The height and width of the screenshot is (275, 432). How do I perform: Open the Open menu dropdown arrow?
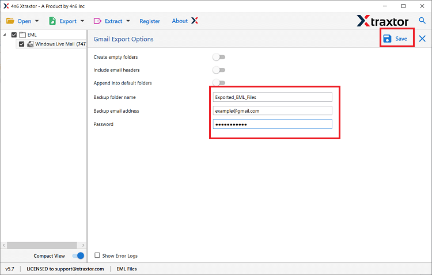tap(37, 21)
